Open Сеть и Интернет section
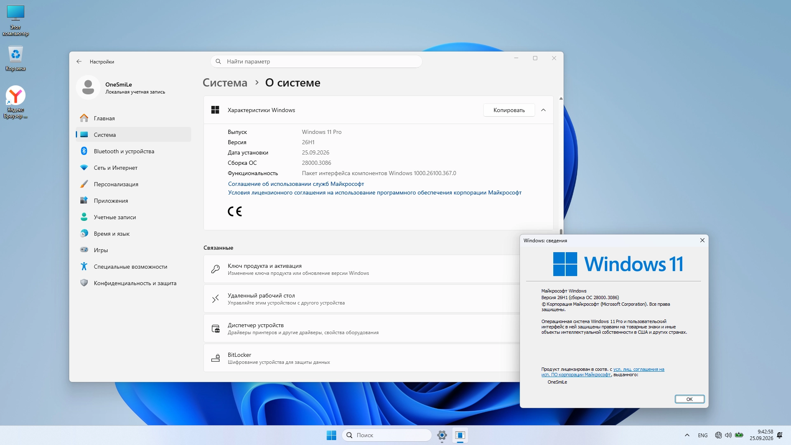The height and width of the screenshot is (445, 791). (133, 168)
